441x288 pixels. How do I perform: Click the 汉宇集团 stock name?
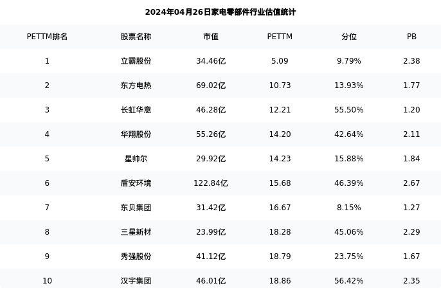(136, 281)
